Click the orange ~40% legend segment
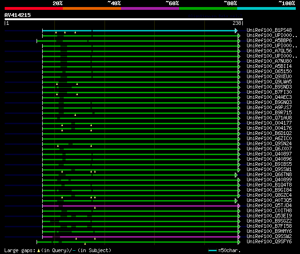 click(x=92, y=8)
